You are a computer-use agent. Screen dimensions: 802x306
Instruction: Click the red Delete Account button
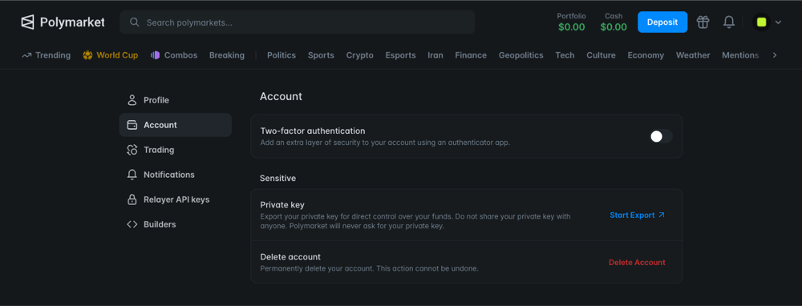(637, 262)
